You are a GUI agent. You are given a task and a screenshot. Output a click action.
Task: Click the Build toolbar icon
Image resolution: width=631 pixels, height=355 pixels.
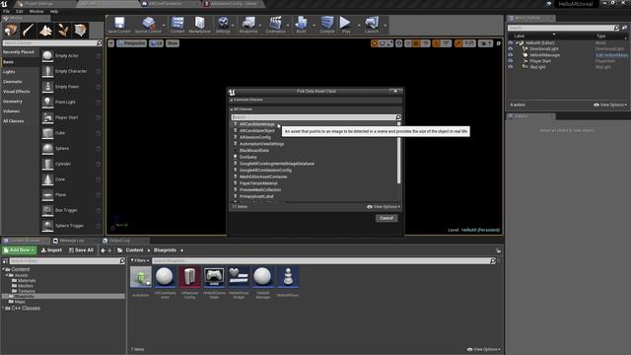(301, 25)
